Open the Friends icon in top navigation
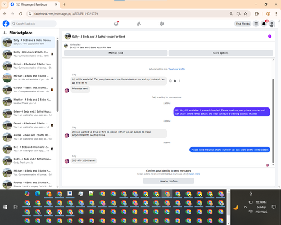 click(139, 24)
